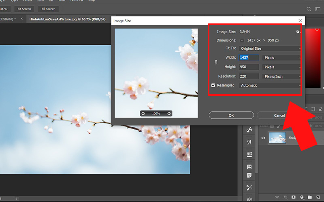The image size is (324, 202).
Task: Add a layer mask using the footer icon
Action: coord(293,197)
